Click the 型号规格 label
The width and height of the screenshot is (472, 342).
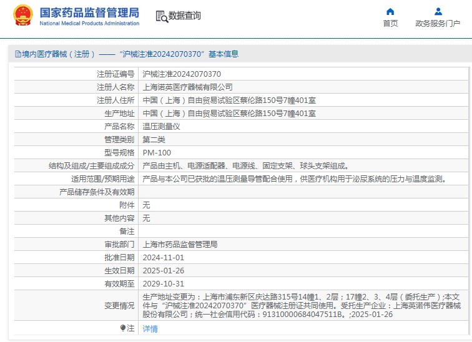point(119,153)
